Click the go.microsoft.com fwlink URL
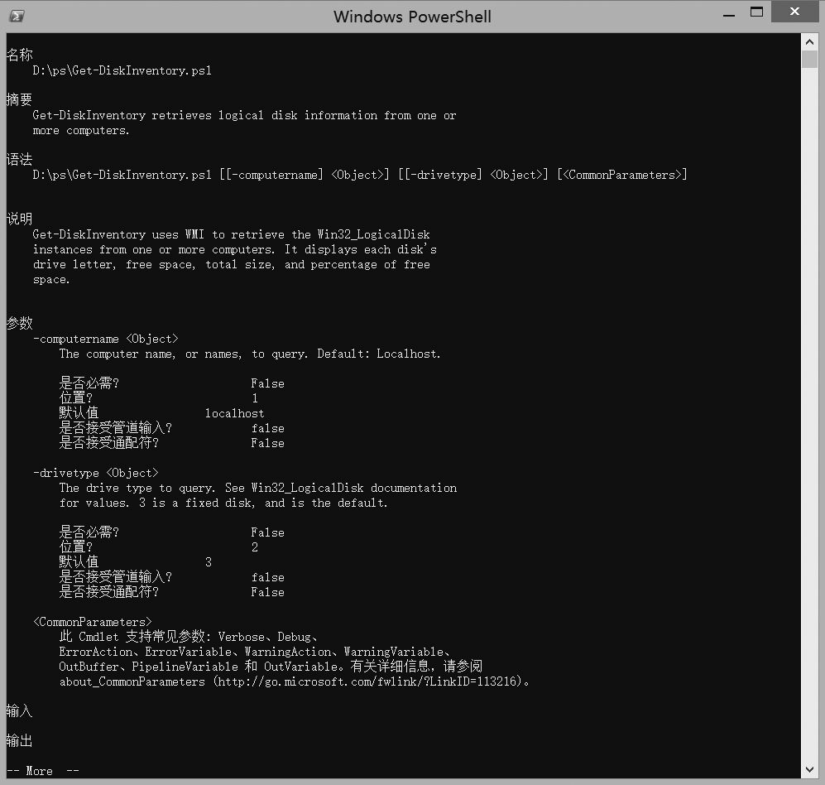This screenshot has width=825, height=785. [370, 682]
